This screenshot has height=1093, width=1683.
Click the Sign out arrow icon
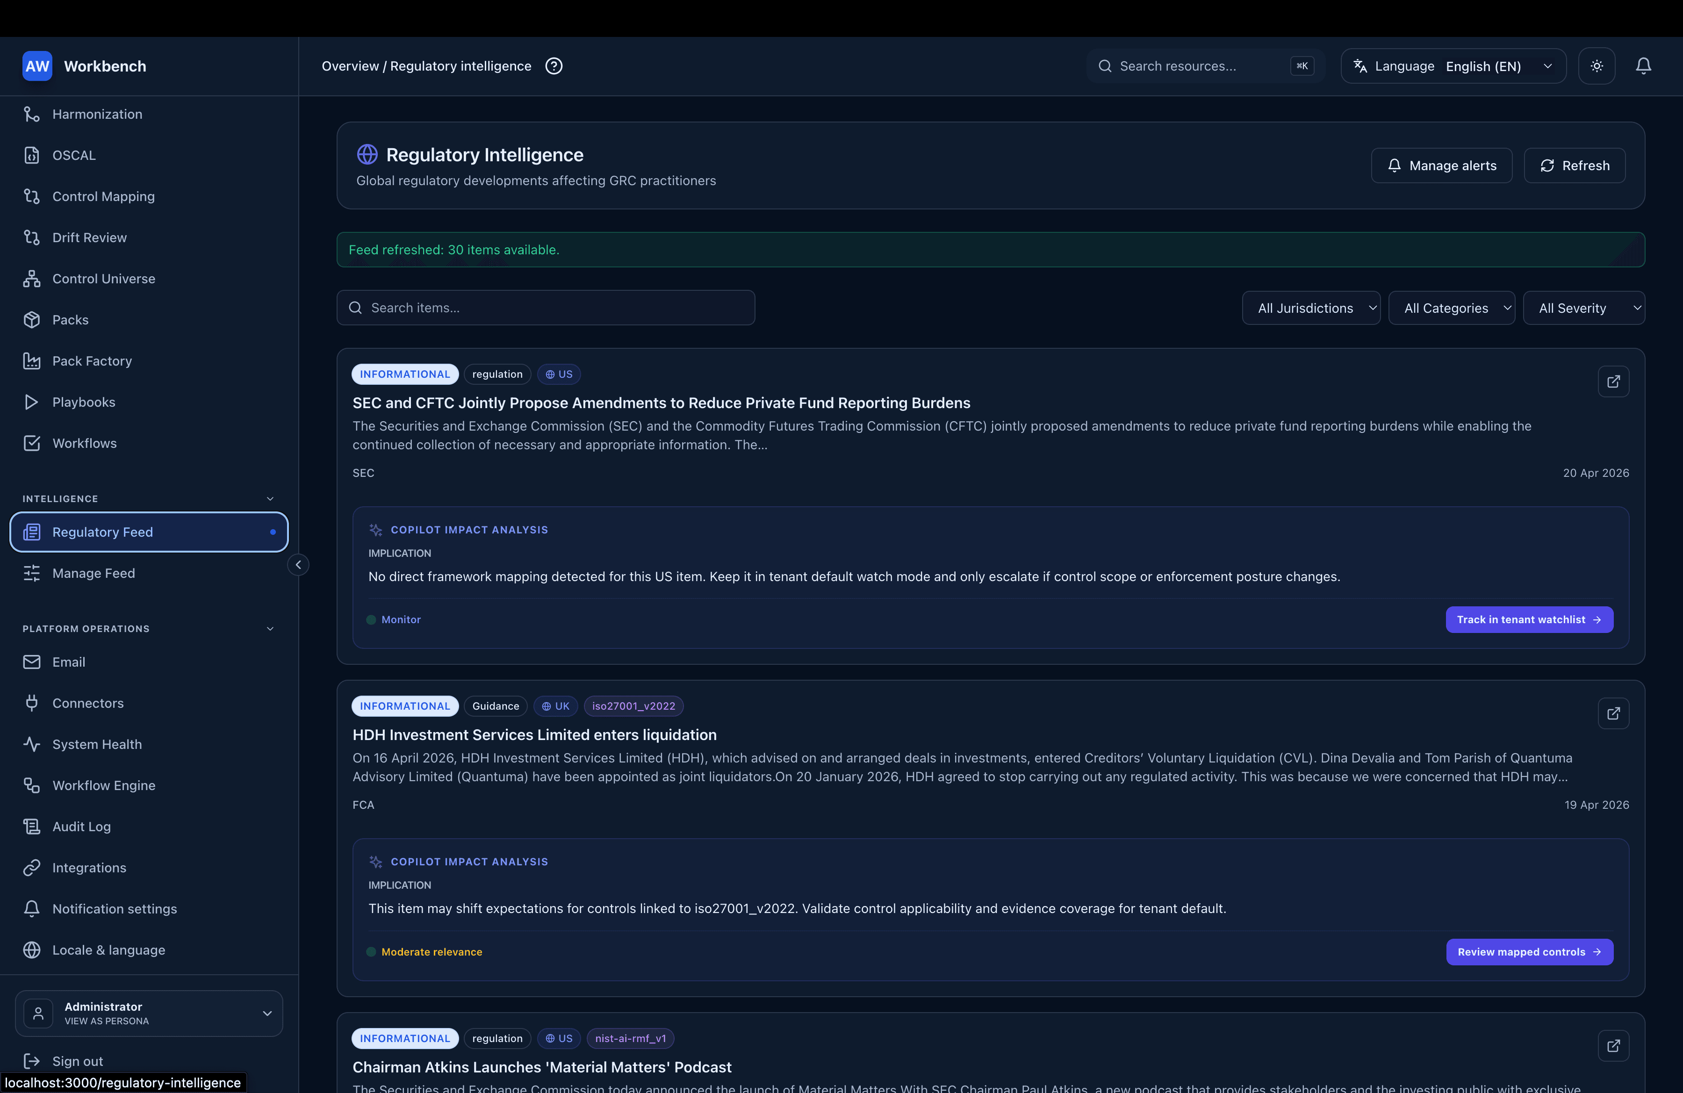click(x=31, y=1060)
